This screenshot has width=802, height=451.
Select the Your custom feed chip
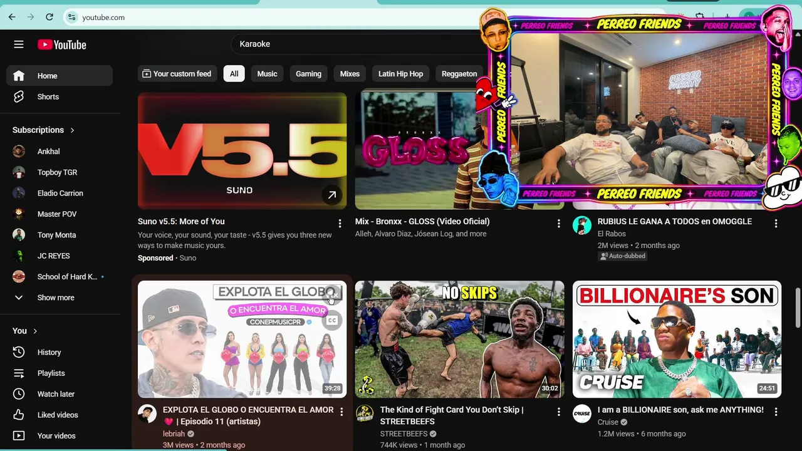pos(177,74)
